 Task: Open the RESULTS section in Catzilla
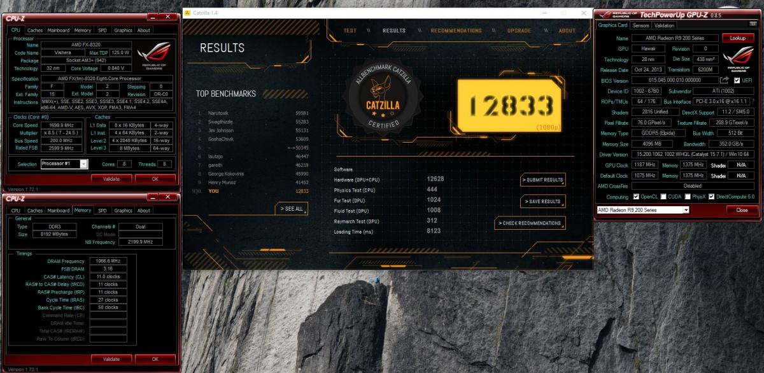[x=394, y=31]
